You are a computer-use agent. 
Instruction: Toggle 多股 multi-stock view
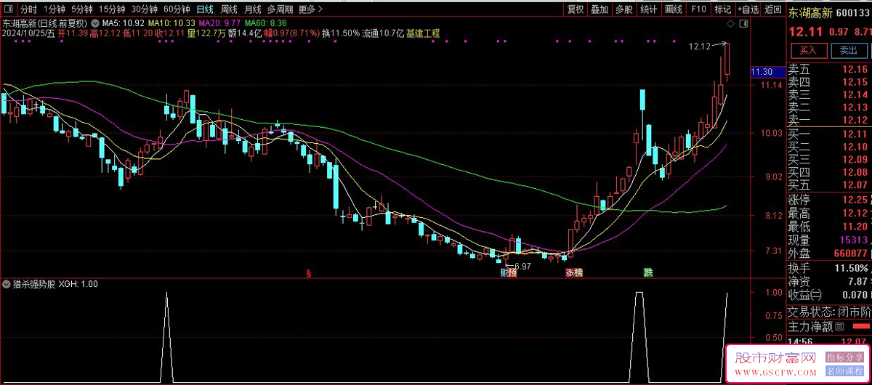(624, 9)
